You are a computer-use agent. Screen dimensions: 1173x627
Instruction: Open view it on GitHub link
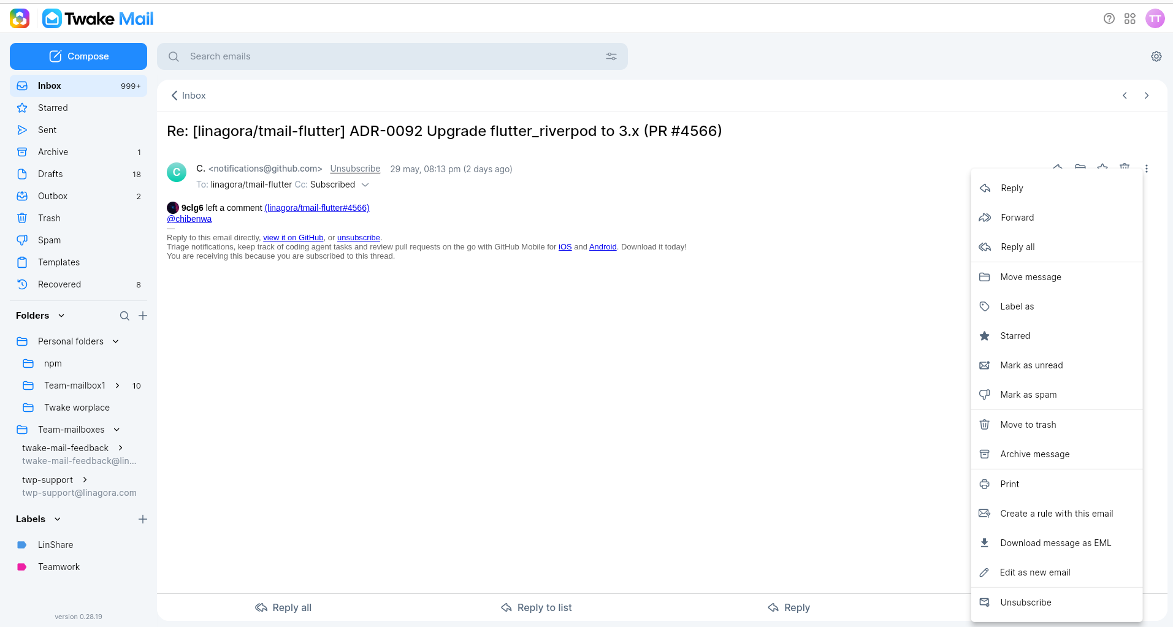[x=293, y=238]
